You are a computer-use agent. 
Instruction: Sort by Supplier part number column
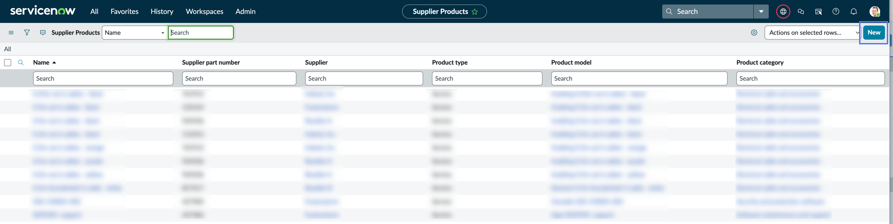[211, 62]
